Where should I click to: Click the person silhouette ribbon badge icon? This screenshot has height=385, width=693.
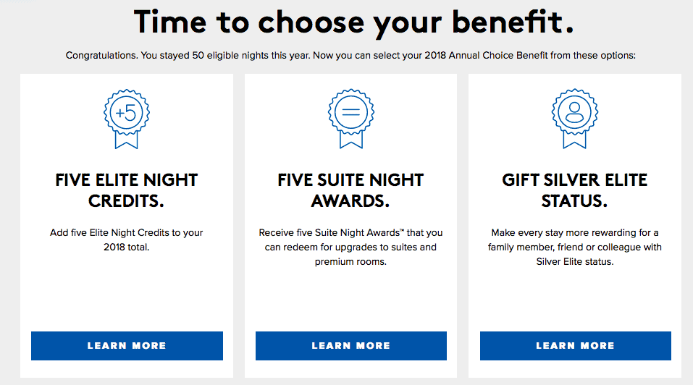click(574, 119)
